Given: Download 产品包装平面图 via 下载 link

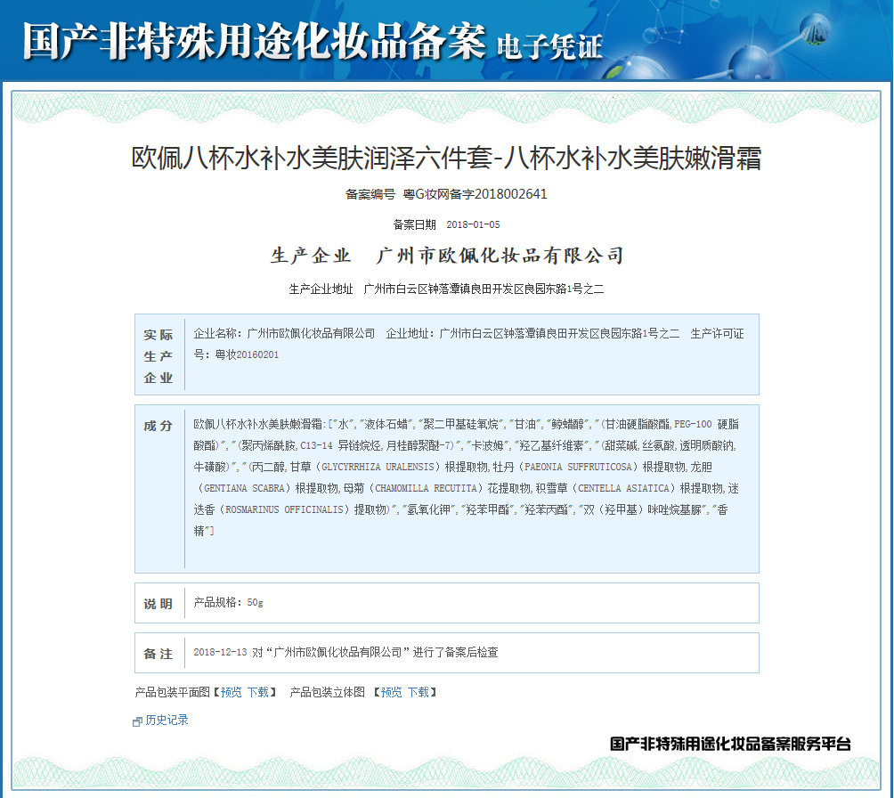Looking at the screenshot, I should tap(257, 692).
